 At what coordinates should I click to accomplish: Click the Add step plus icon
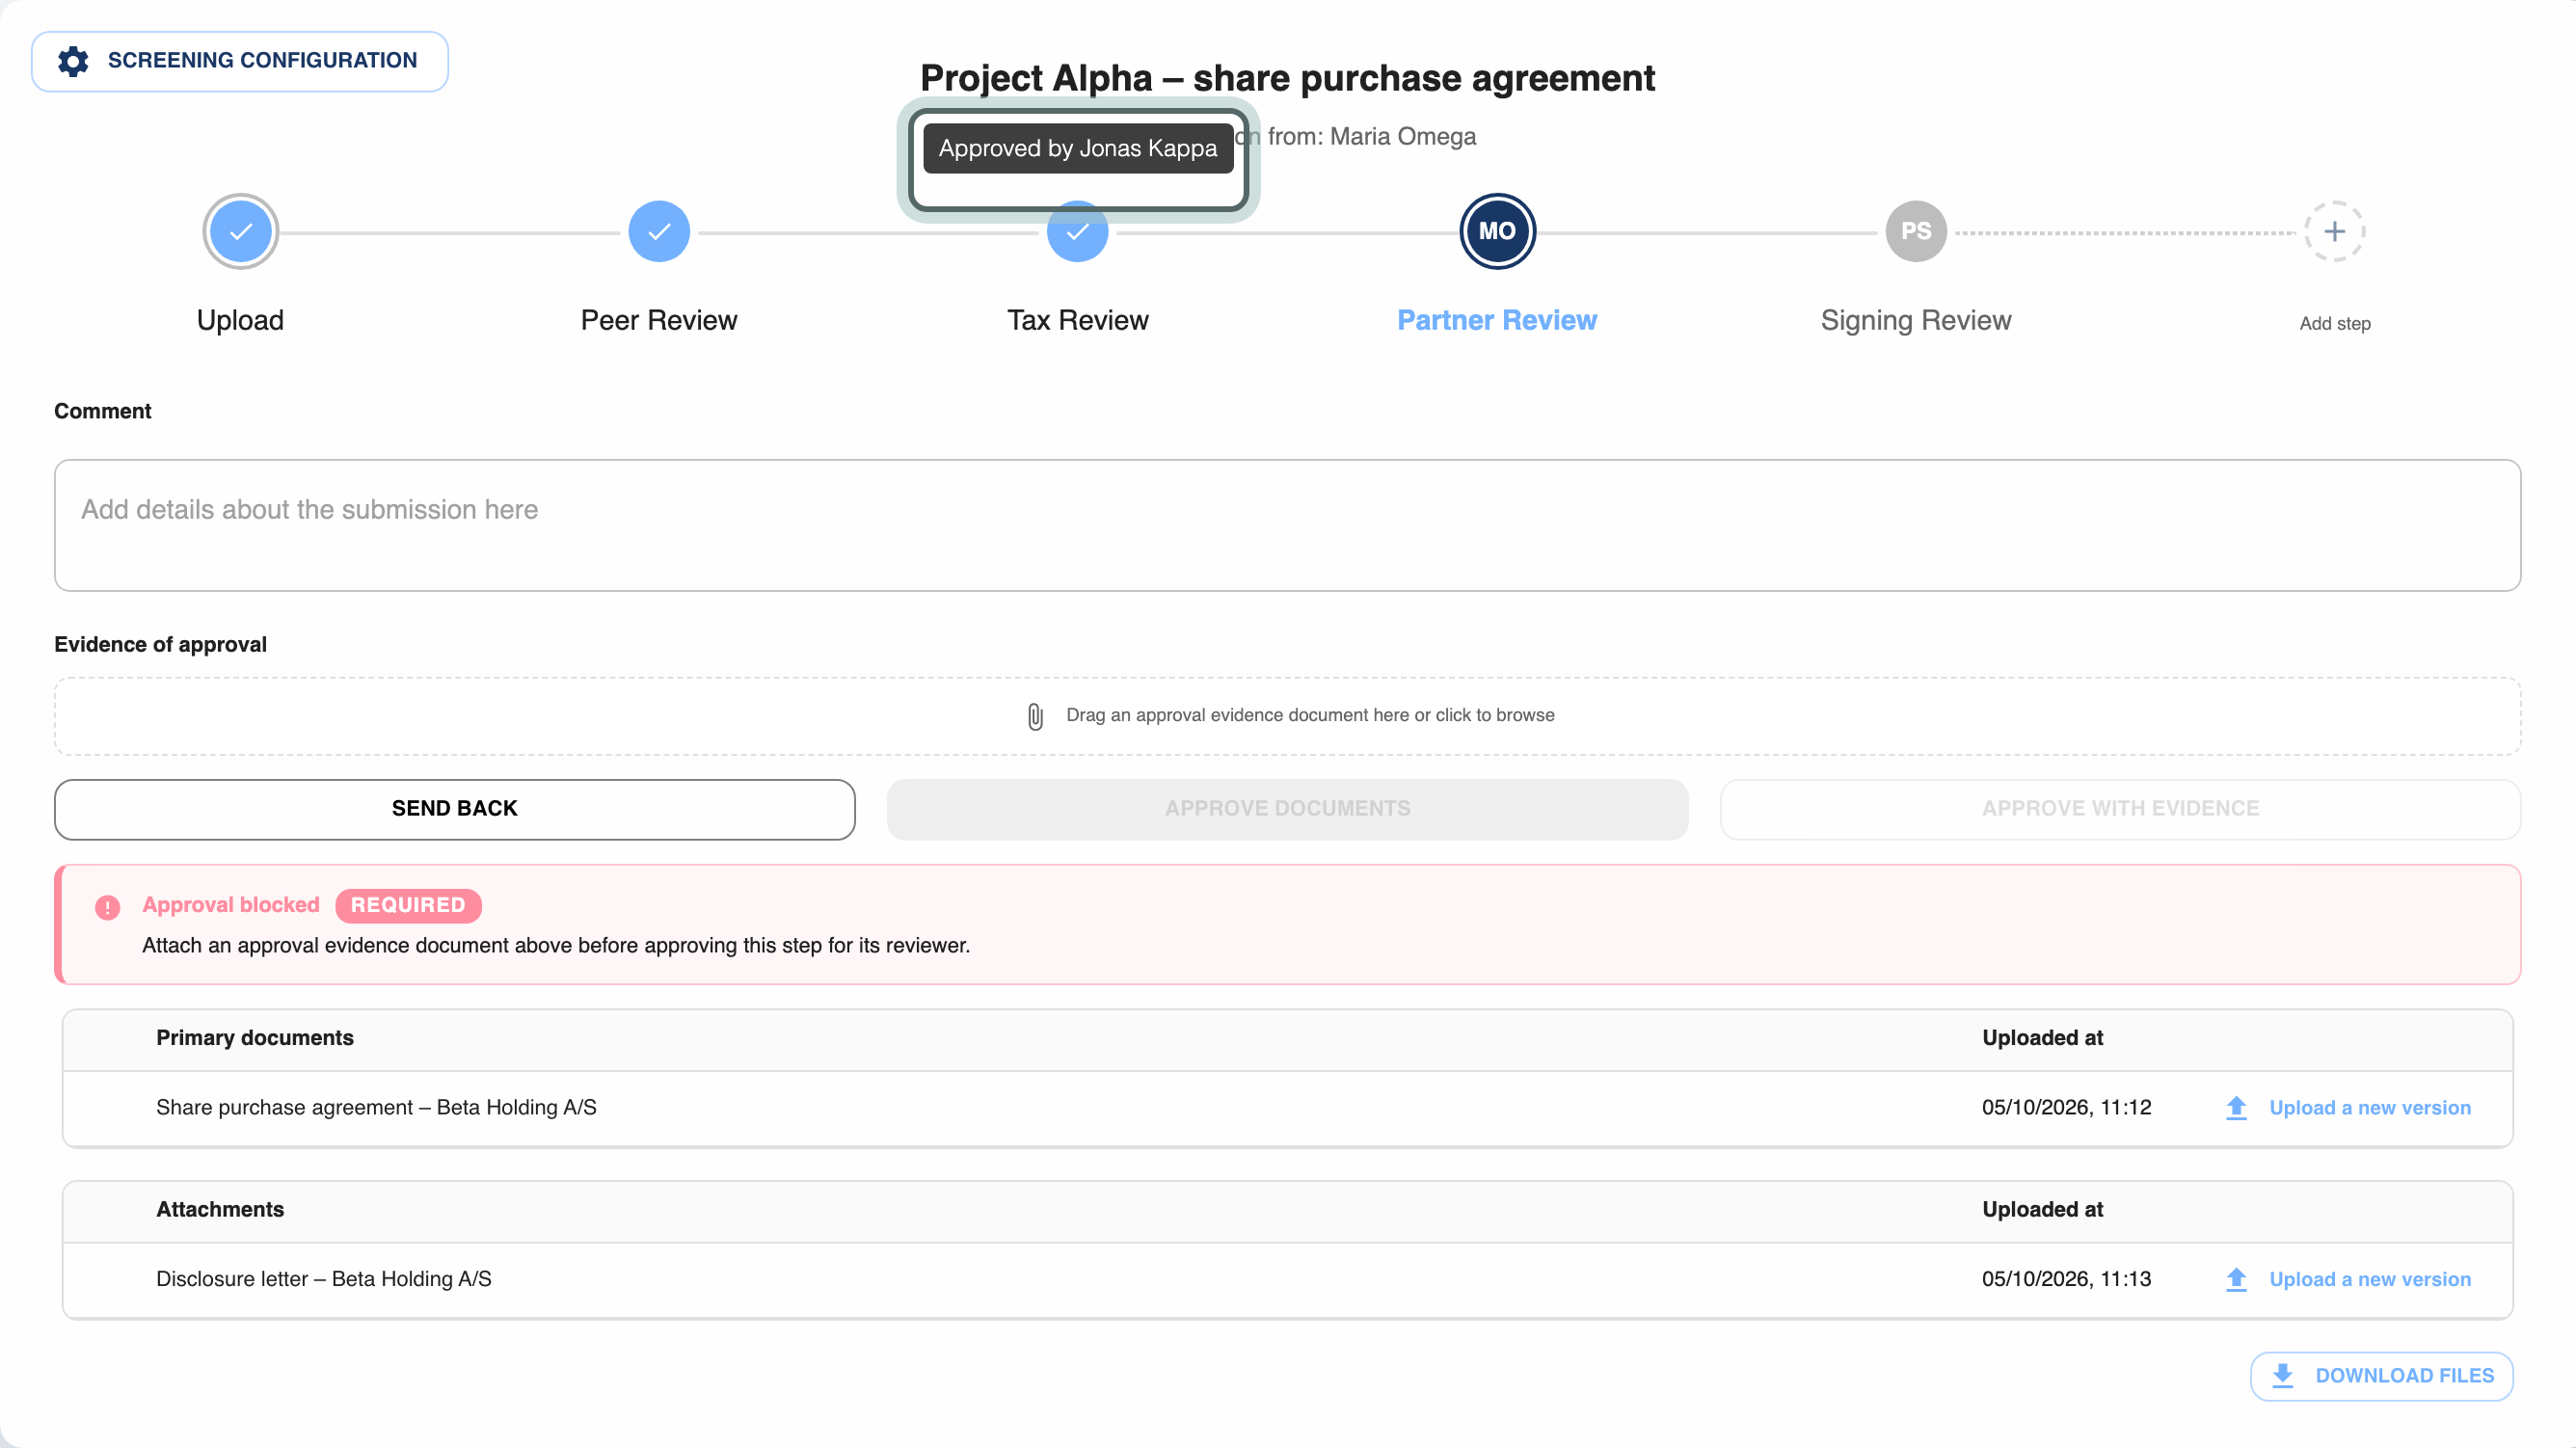pos(2335,231)
